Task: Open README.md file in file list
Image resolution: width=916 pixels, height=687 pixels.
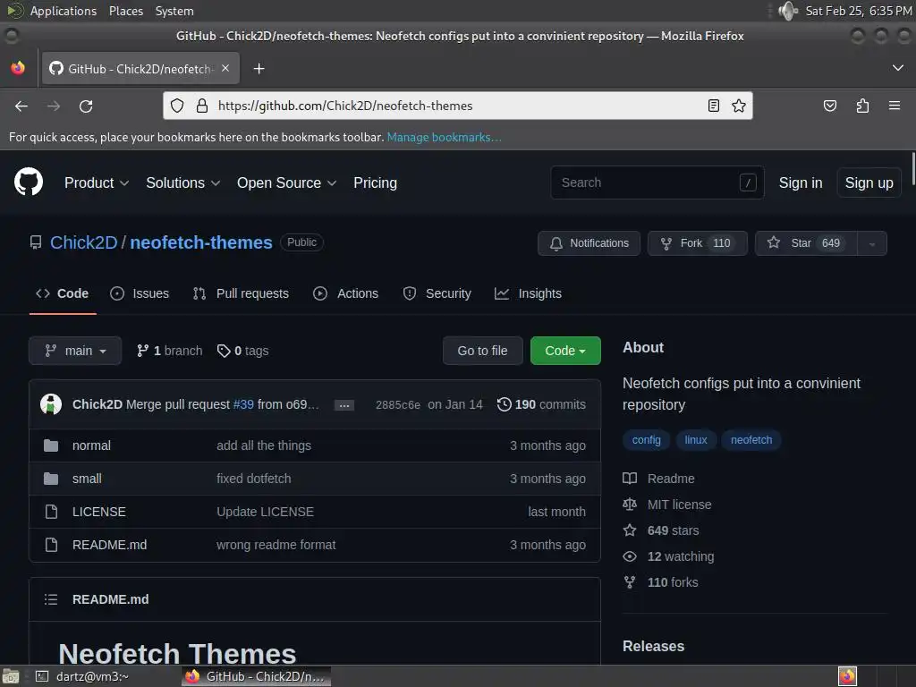Action: click(109, 545)
